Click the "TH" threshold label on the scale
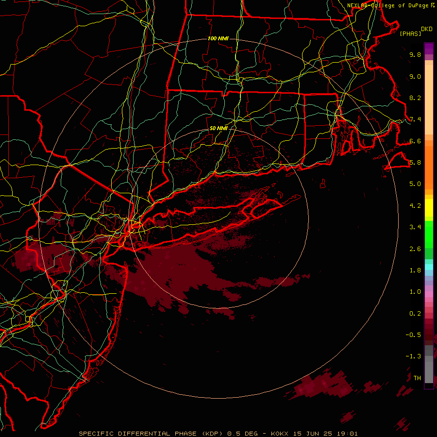This screenshot has height=437, width=437. [x=417, y=378]
